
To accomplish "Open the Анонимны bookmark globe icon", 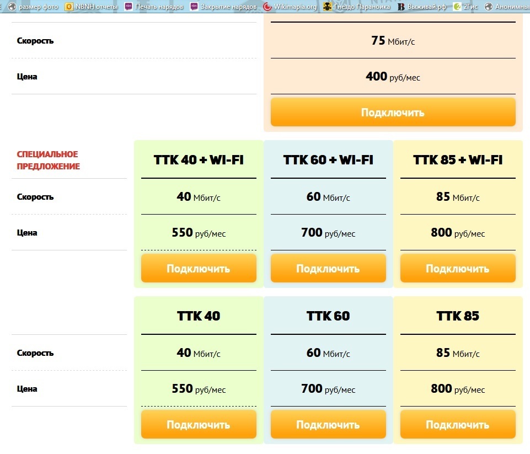I will tap(489, 7).
